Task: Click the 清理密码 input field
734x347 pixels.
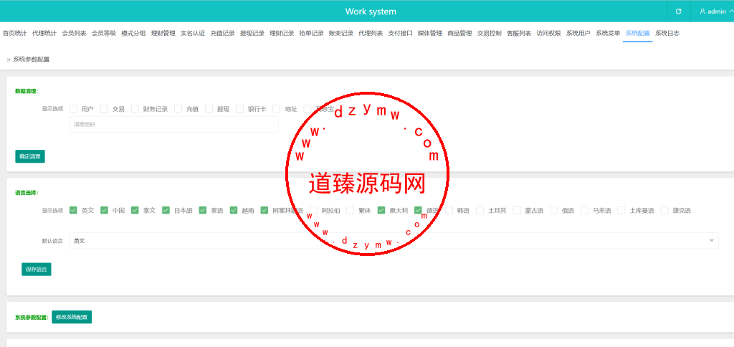Action: [174, 125]
